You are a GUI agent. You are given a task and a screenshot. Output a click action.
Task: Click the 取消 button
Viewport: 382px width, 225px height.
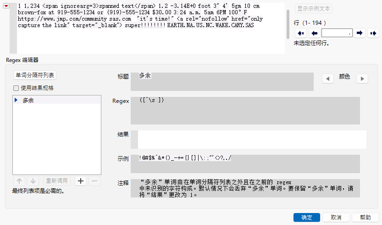(x=336, y=218)
